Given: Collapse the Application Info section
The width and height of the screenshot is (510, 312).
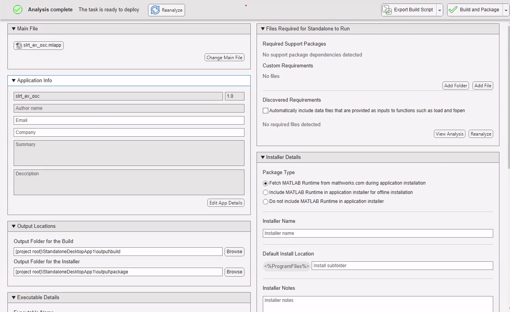Looking at the screenshot, I should (x=14, y=80).
